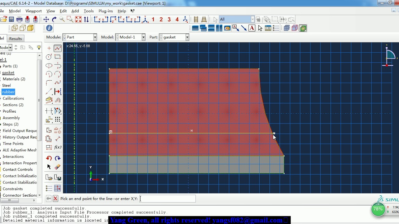Viewport: 399px width, 224px height.
Task: Select the sketcher eraser Delete tool
Action: click(58, 167)
